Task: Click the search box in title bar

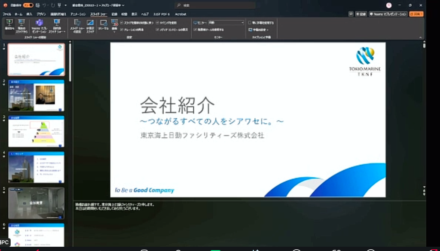Action: point(215,5)
